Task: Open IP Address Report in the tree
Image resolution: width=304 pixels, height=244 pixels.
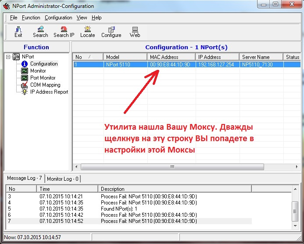Action: click(x=49, y=92)
